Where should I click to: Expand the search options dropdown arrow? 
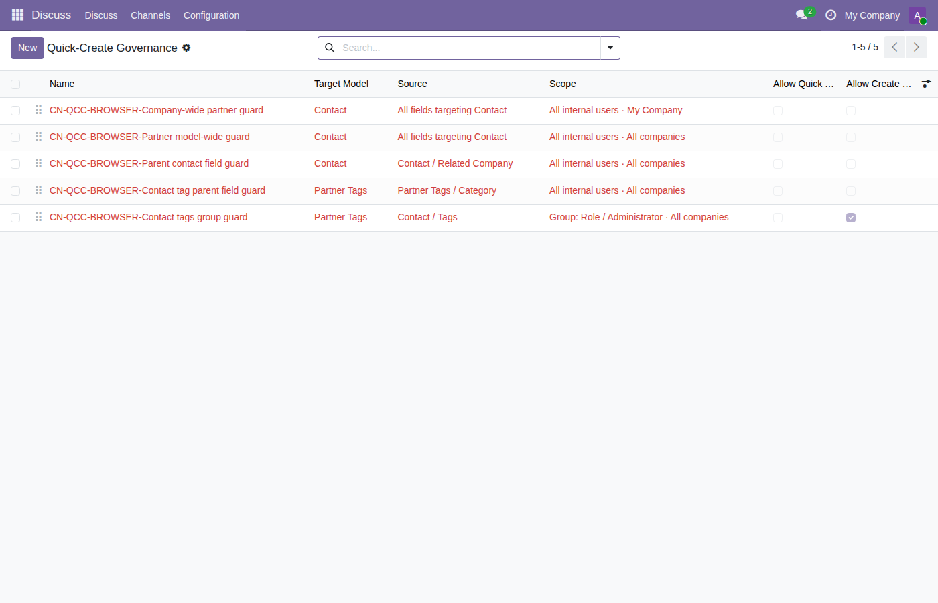tap(610, 48)
